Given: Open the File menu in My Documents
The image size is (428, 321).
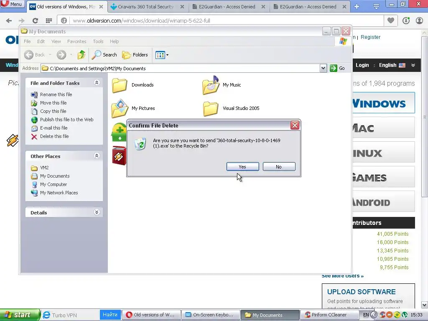Looking at the screenshot, I should click(x=27, y=41).
